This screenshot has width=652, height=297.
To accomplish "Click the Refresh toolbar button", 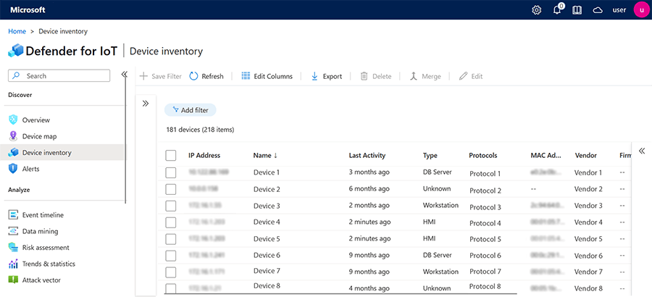I will (x=206, y=77).
